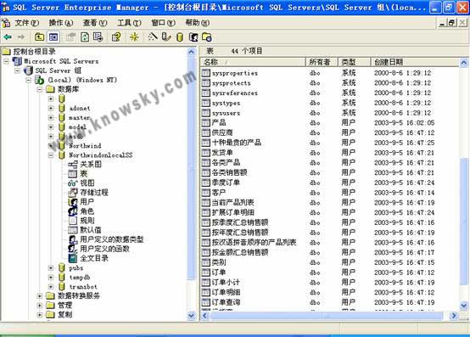470x337 pixels.
Task: Expand the pubs database node
Action: click(51, 267)
